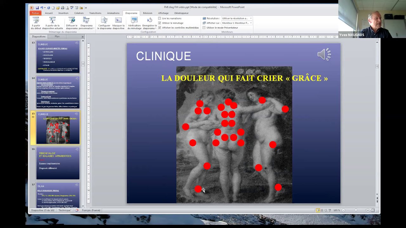This screenshot has height=228, width=406.
Task: Click Masquer la diapositive icon
Action: [x=118, y=20]
